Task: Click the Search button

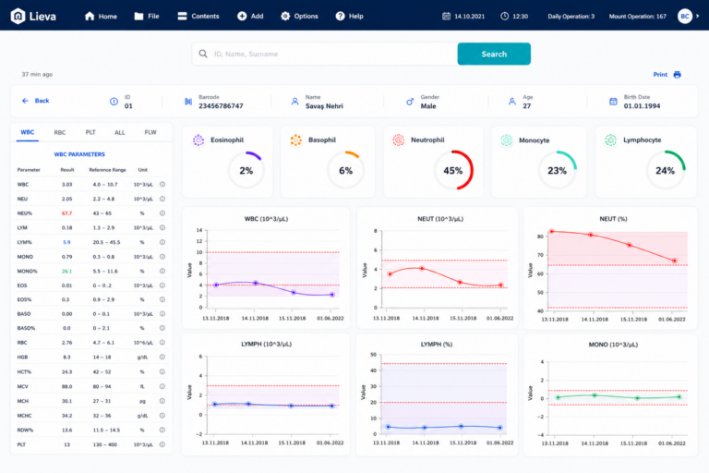Action: tap(494, 54)
